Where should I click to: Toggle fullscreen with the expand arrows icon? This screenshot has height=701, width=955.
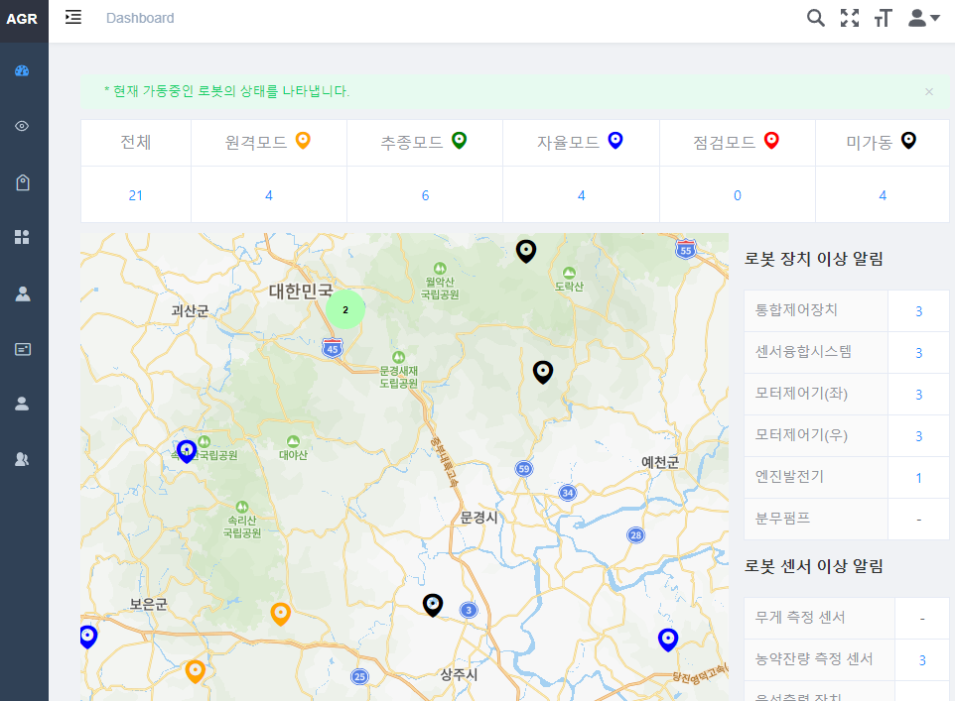coord(850,18)
